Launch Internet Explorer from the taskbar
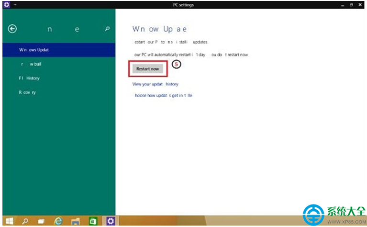This screenshot has height=227, width=367. [x=58, y=221]
